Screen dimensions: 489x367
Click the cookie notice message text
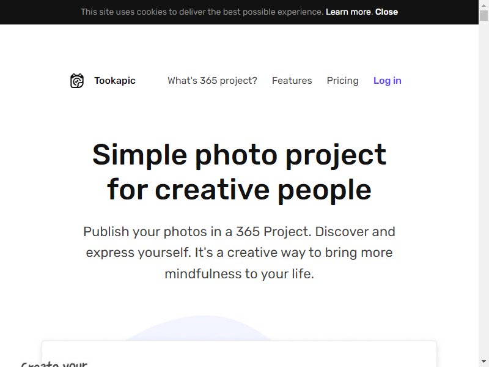point(202,12)
